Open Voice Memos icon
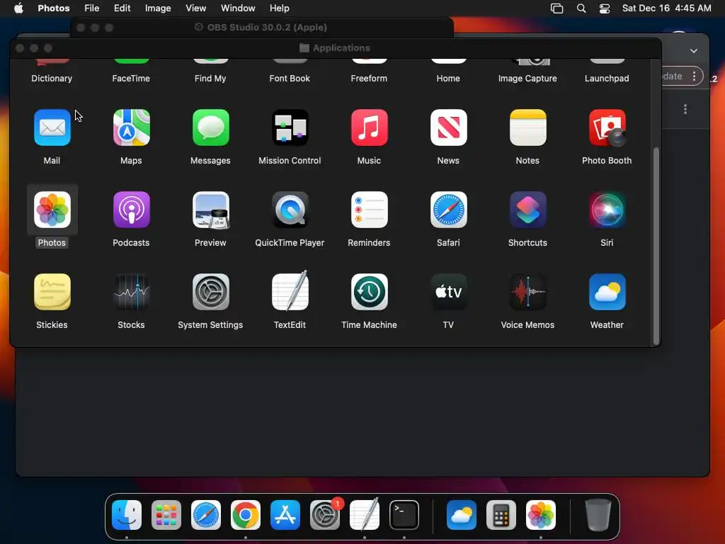725x544 pixels. pyautogui.click(x=527, y=292)
